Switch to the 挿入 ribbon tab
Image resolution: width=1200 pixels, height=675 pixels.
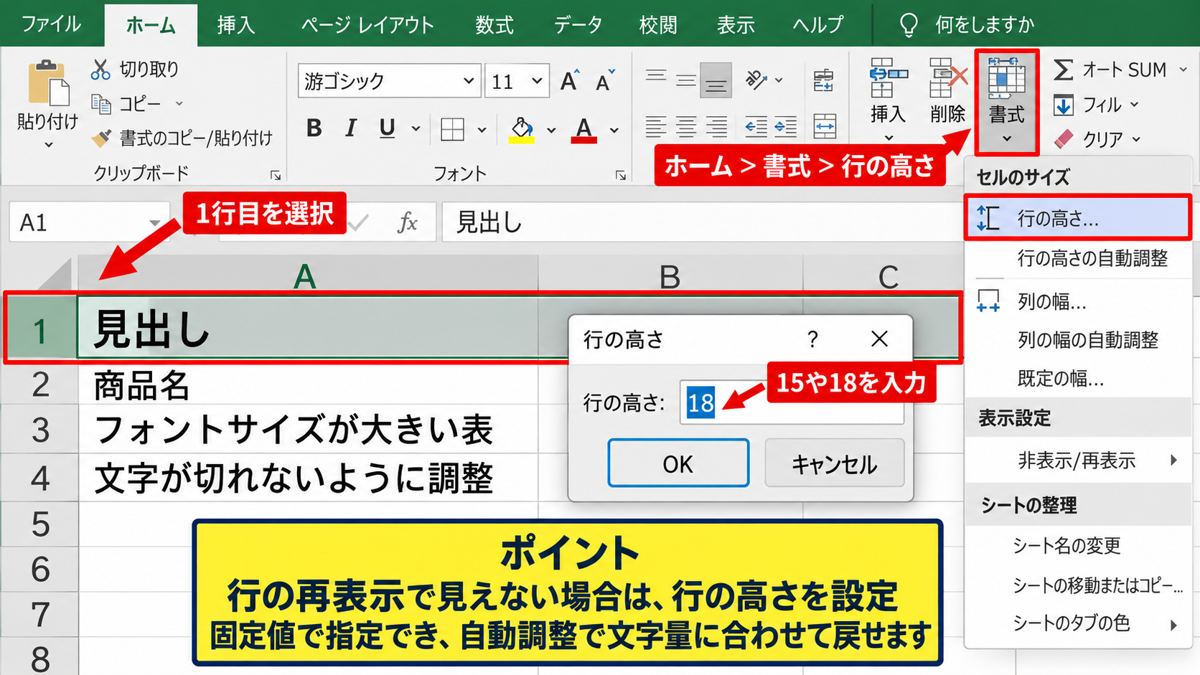pyautogui.click(x=236, y=25)
